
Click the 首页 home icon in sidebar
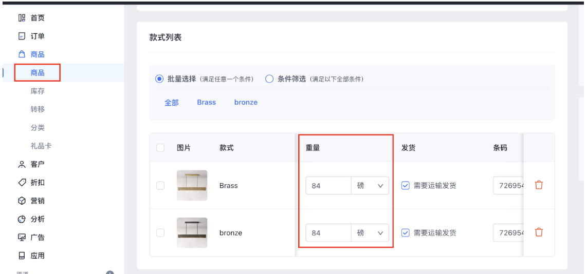tap(22, 18)
